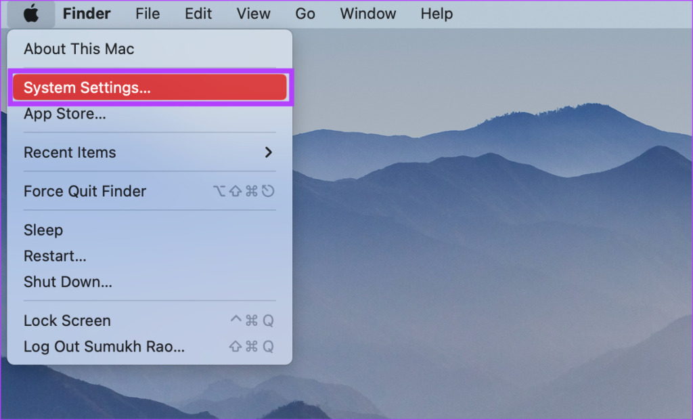693x420 pixels.
Task: Choose Shut Down... menu item
Action: pos(150,282)
